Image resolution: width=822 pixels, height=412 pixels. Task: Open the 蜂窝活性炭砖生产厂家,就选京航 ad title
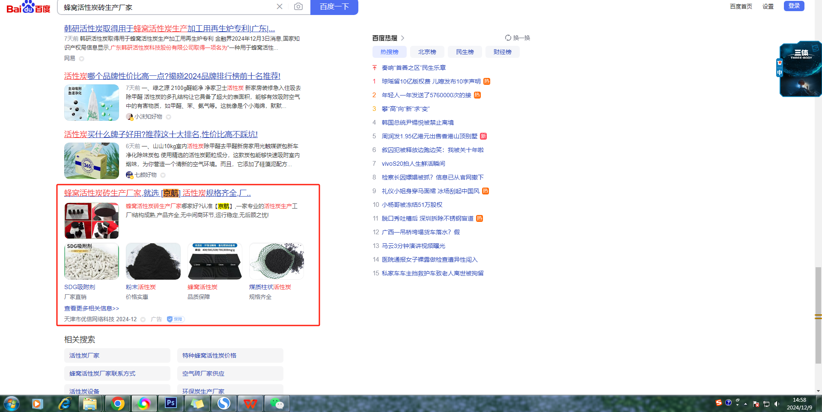[158, 193]
